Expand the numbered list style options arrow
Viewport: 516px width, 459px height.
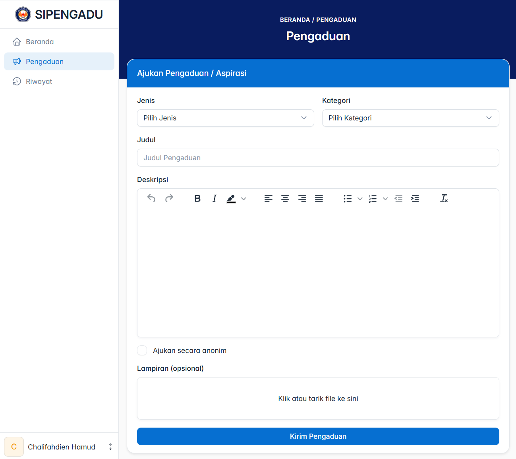pos(385,199)
